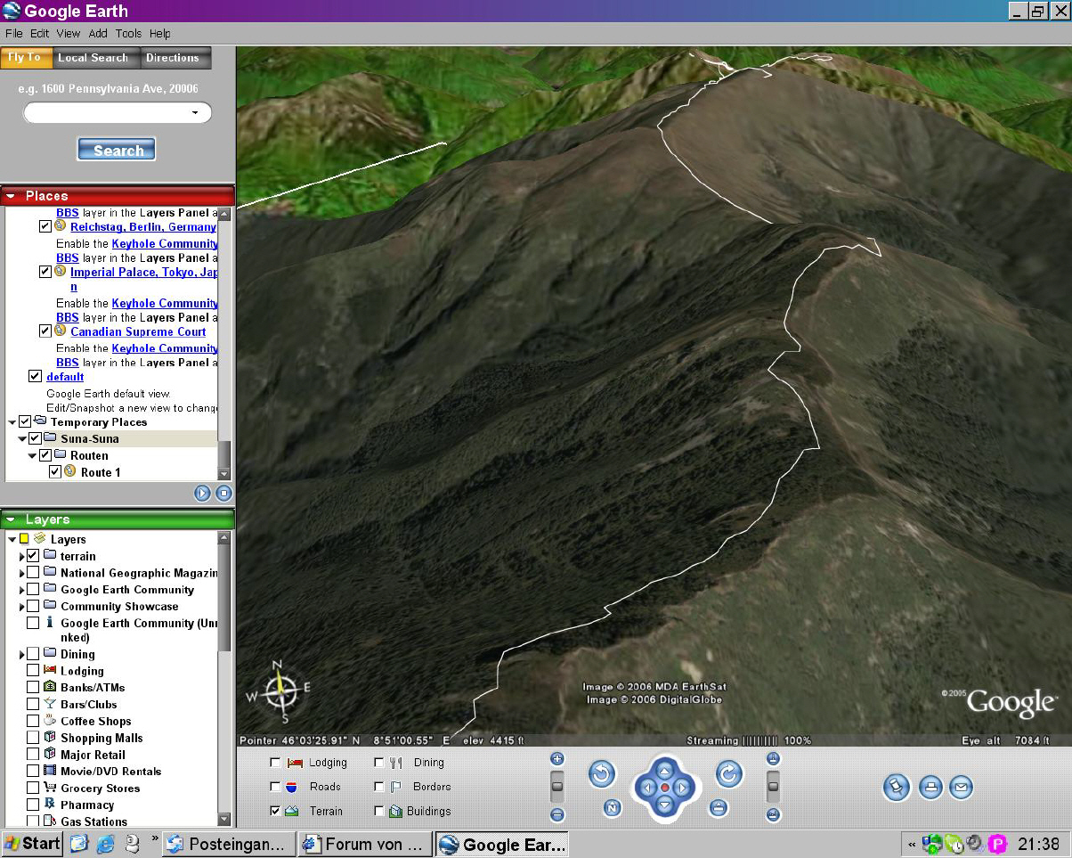The height and width of the screenshot is (858, 1072).
Task: Expand the terrain folder in Layers
Action: click(x=22, y=557)
